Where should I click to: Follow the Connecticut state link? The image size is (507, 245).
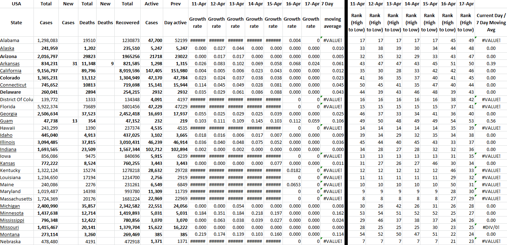coord(13,85)
